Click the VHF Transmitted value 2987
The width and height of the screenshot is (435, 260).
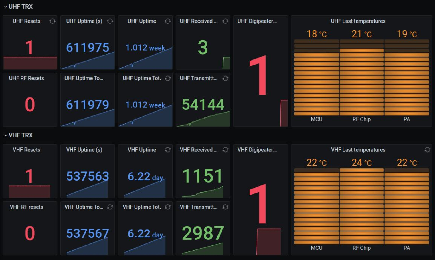pos(203,233)
